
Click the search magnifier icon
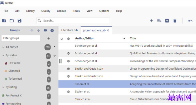click(39, 20)
